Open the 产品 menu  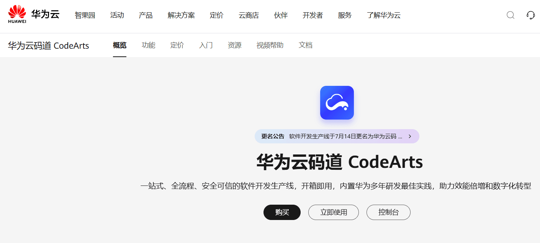(146, 15)
